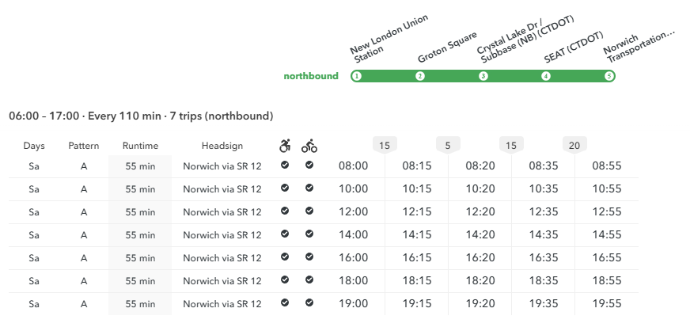Select stop 3 marker Crystal Lake Dr
The width and height of the screenshot is (690, 331).
pyautogui.click(x=483, y=76)
